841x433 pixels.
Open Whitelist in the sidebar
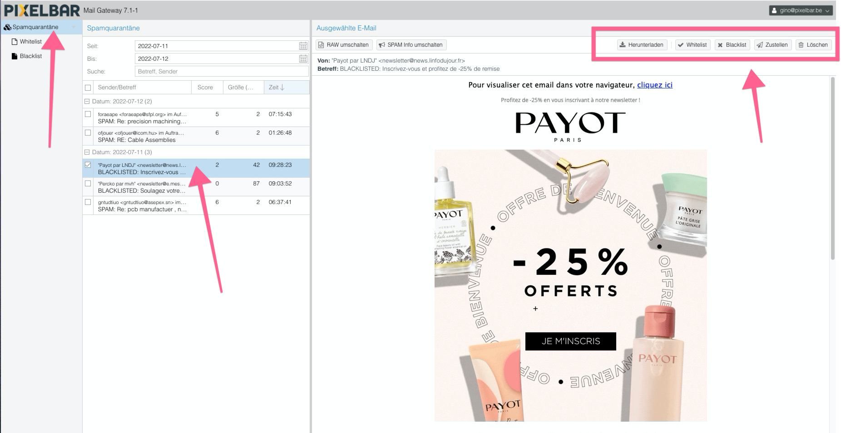(31, 42)
